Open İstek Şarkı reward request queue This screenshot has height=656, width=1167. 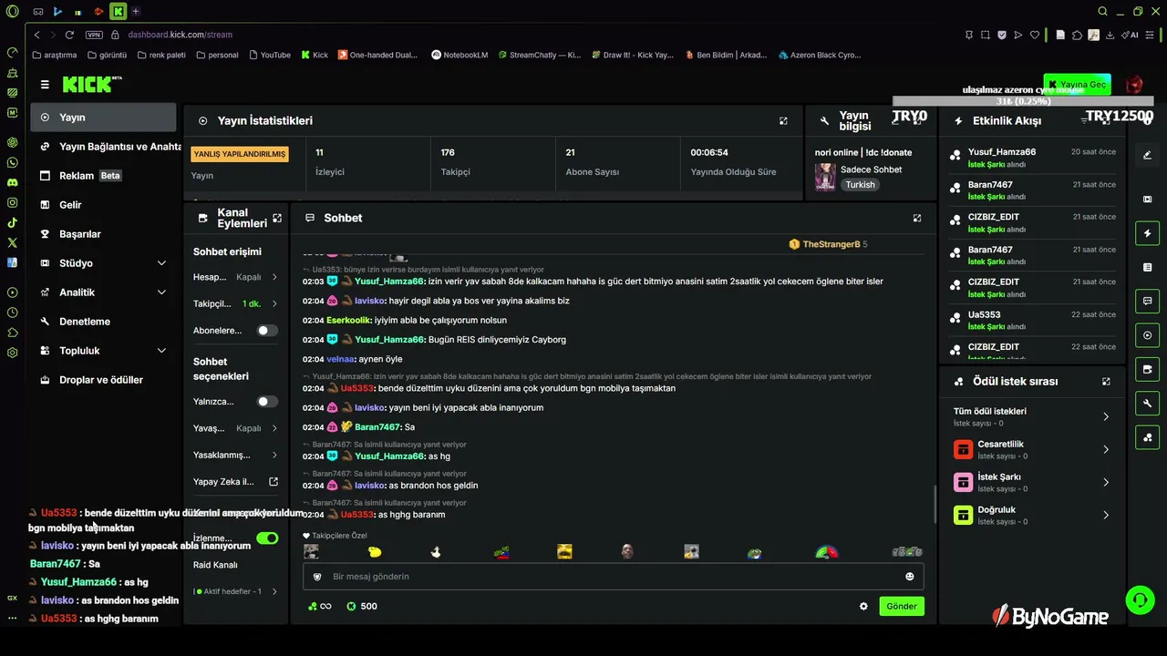click(1031, 482)
